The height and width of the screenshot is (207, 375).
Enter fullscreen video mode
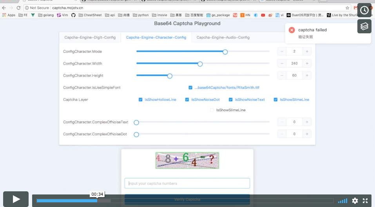[x=365, y=201]
